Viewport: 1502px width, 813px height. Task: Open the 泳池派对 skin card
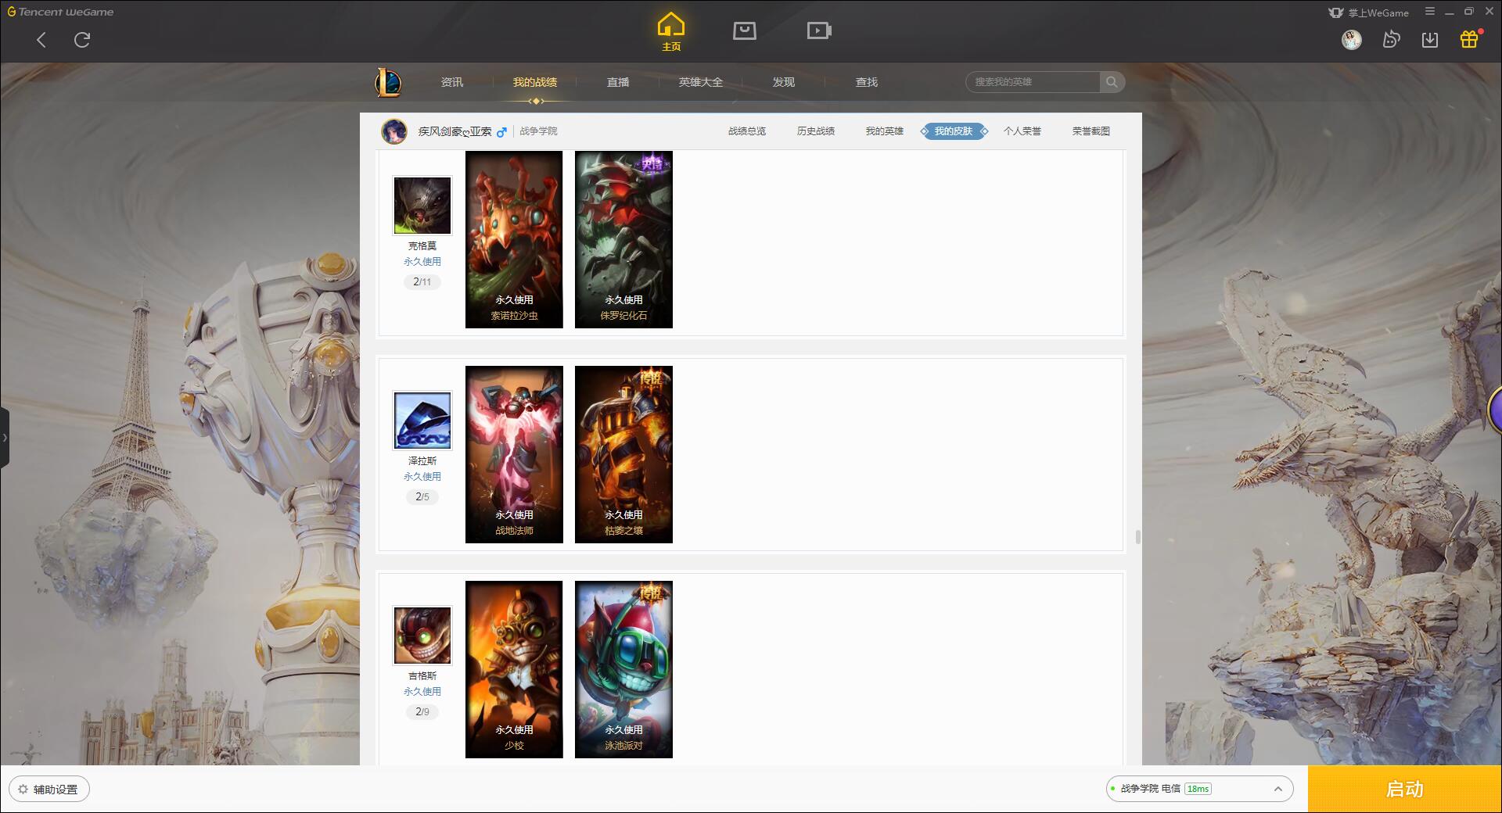623,670
